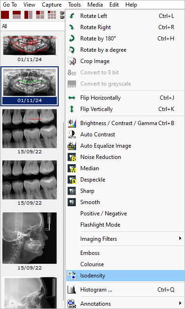Click the Crop Image scissors icon

[72, 61]
